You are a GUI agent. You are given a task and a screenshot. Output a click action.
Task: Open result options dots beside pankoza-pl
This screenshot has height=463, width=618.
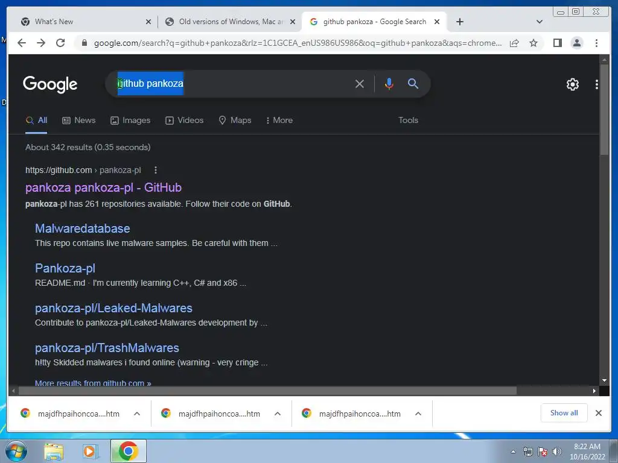point(156,170)
